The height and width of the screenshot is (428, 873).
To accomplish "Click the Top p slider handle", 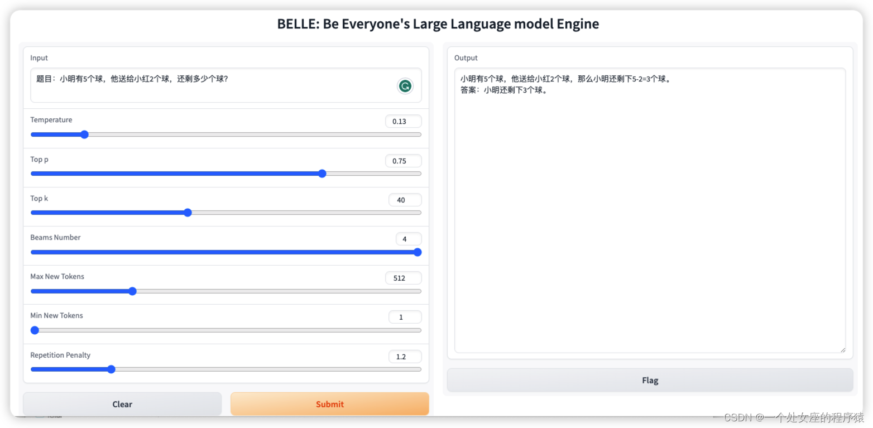I will (x=322, y=174).
